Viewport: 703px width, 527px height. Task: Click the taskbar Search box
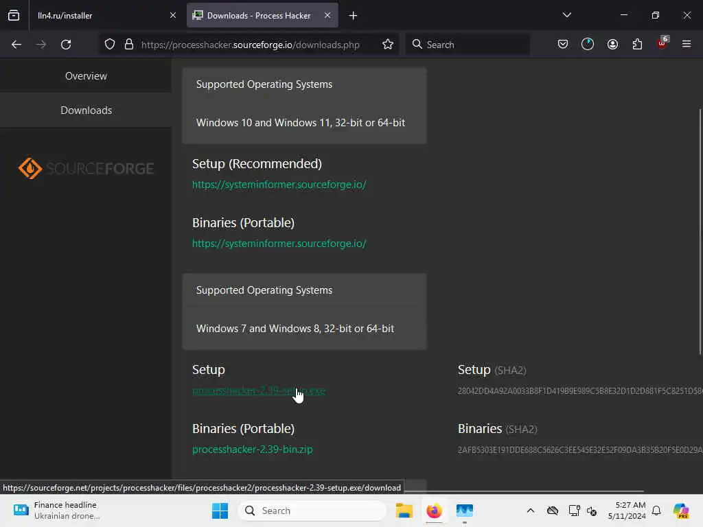312,511
